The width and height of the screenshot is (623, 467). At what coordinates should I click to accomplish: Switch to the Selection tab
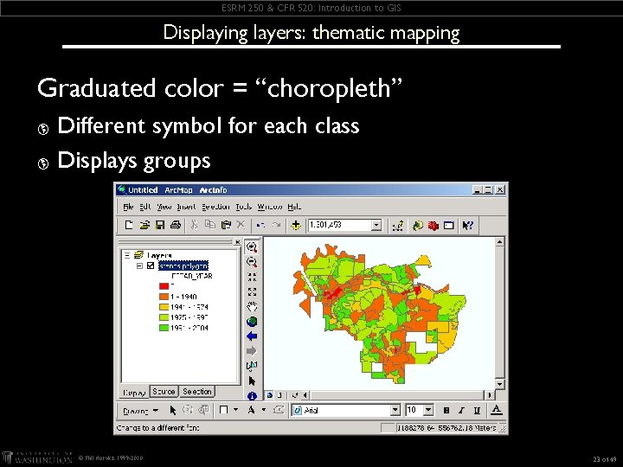click(197, 392)
